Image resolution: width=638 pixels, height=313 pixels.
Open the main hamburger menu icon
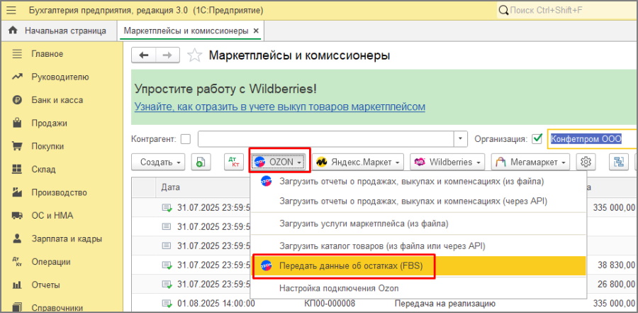coord(11,10)
